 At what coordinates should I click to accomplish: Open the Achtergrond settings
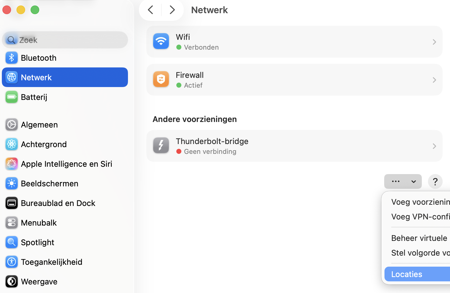tap(11, 144)
